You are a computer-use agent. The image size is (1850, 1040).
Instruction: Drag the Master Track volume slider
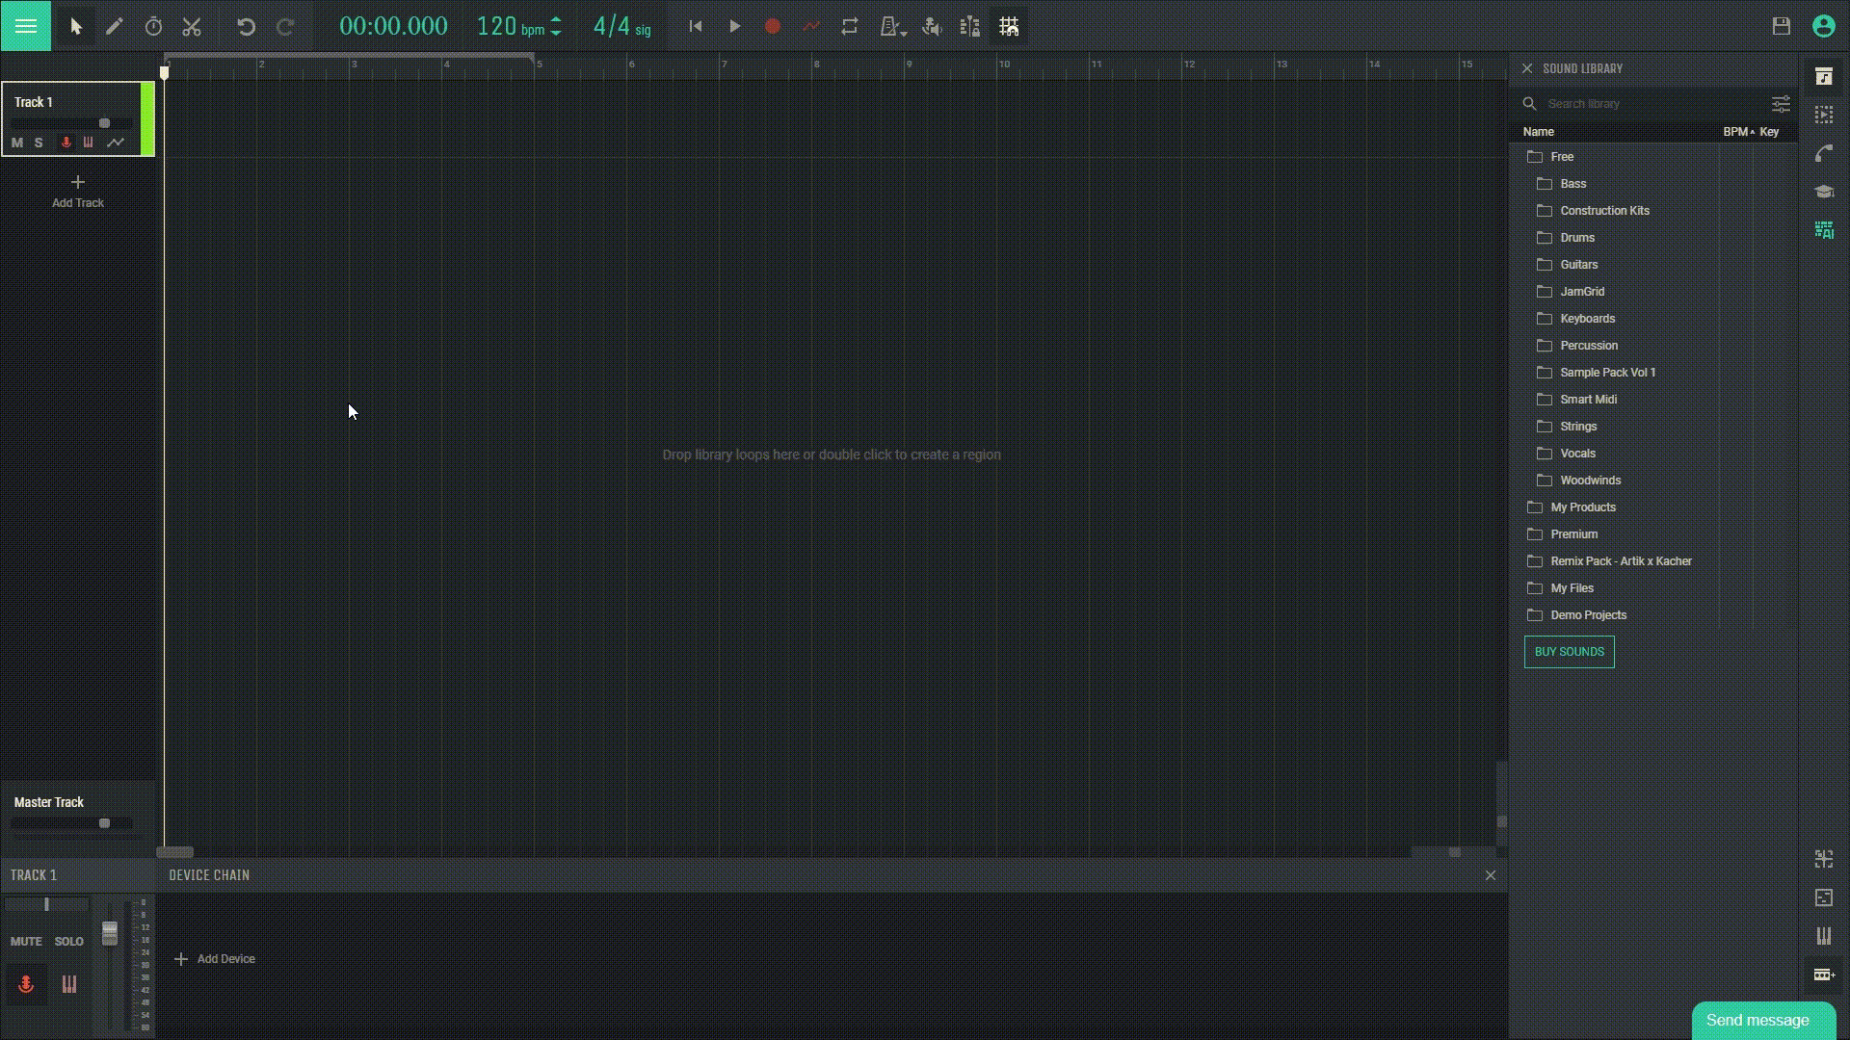tap(104, 823)
